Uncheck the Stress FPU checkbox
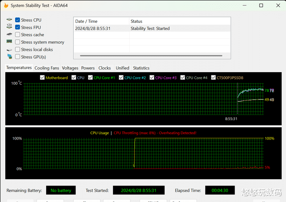Screen dimensions: 286x202 coord(17,27)
